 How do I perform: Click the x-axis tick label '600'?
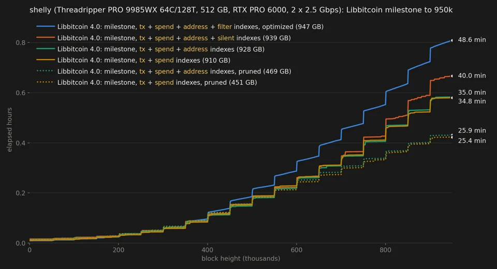pyautogui.click(x=296, y=250)
